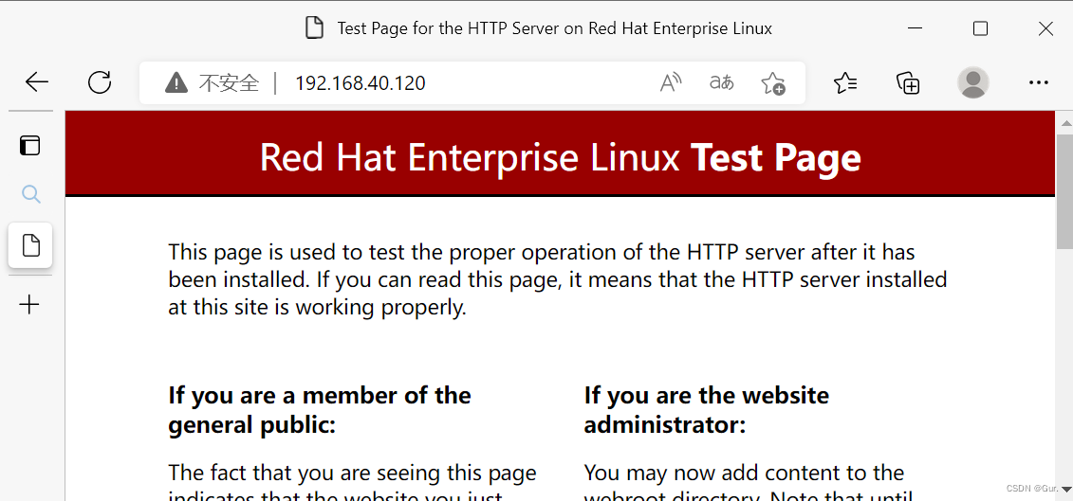Click heading 'If you are the website administrator:'
This screenshot has height=501, width=1073.
point(706,410)
